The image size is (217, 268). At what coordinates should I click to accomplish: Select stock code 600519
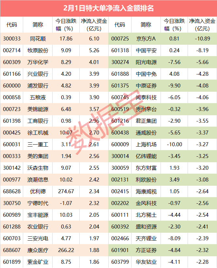(x=120, y=109)
